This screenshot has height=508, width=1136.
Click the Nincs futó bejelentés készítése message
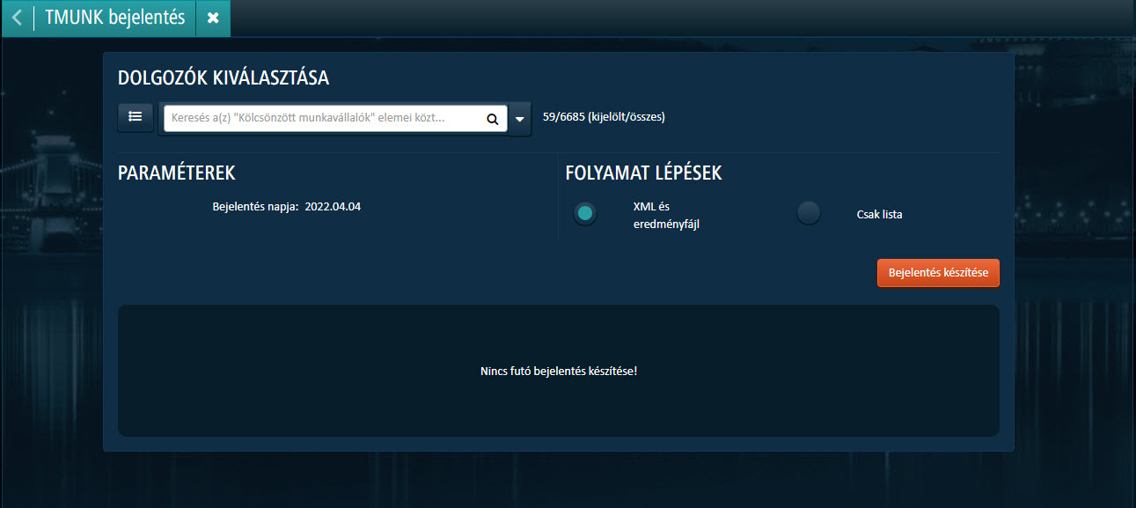[x=559, y=371]
